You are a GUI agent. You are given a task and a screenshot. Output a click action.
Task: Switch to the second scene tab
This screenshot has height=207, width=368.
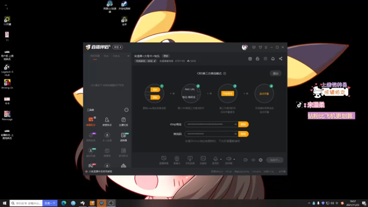(x=106, y=56)
